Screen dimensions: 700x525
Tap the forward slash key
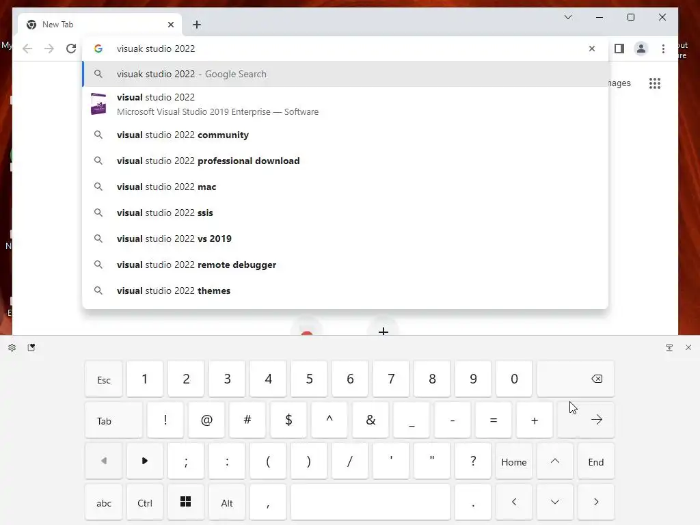(x=350, y=461)
